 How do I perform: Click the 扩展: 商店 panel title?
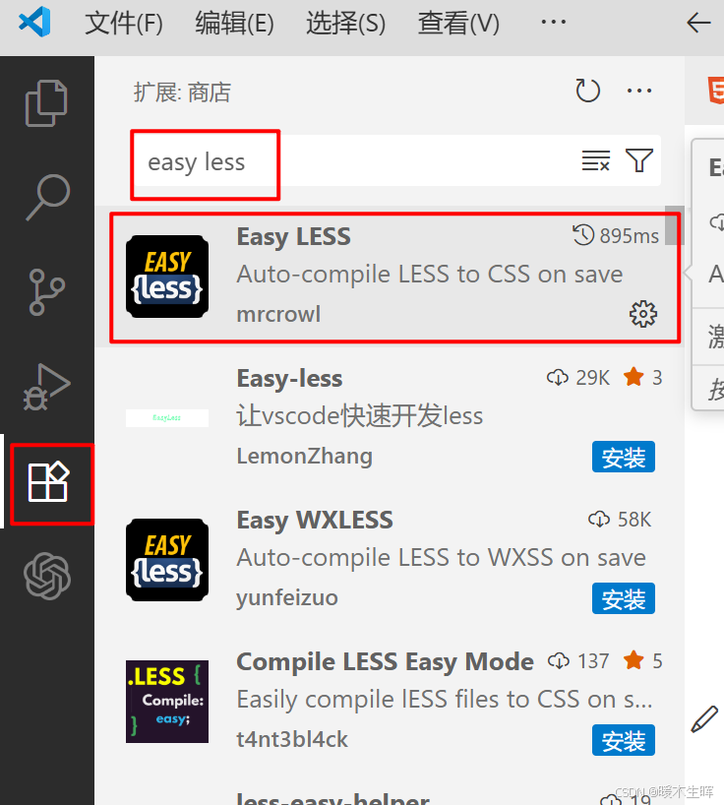coord(182,93)
